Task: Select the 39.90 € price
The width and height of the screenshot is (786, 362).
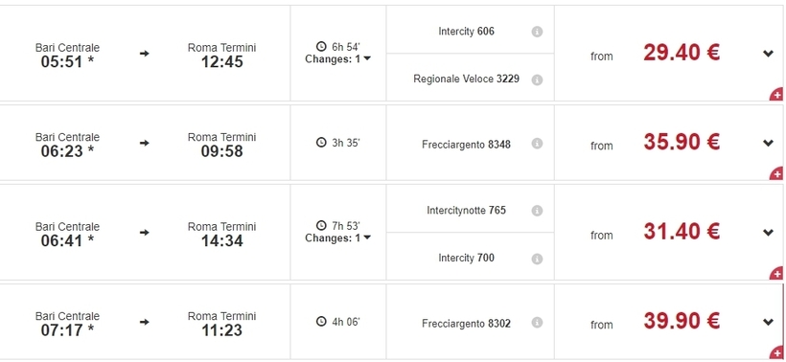Action: (682, 321)
